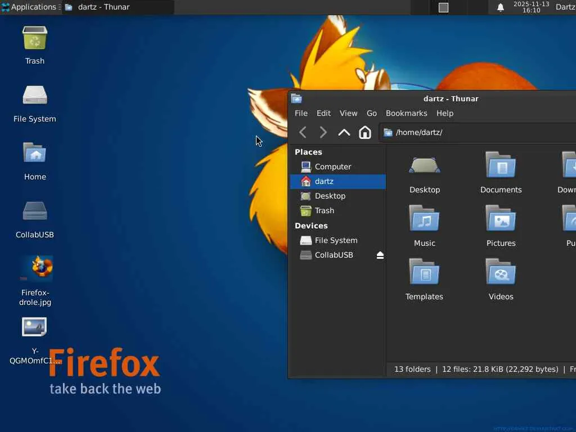Open the Go menu
This screenshot has width=576, height=432.
tap(372, 113)
